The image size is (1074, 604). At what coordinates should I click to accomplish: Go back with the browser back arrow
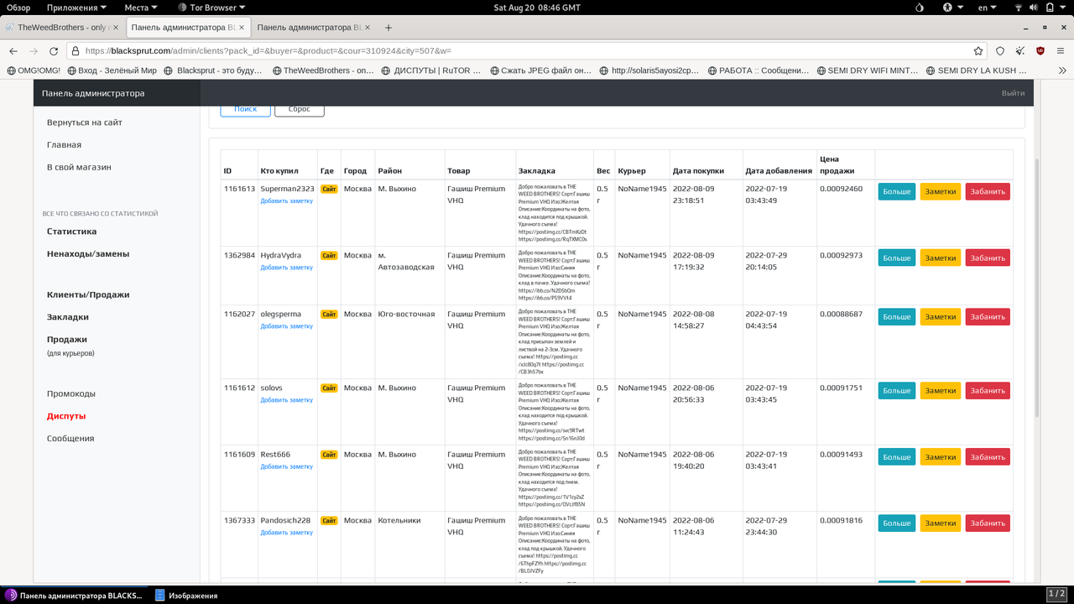pyautogui.click(x=13, y=50)
